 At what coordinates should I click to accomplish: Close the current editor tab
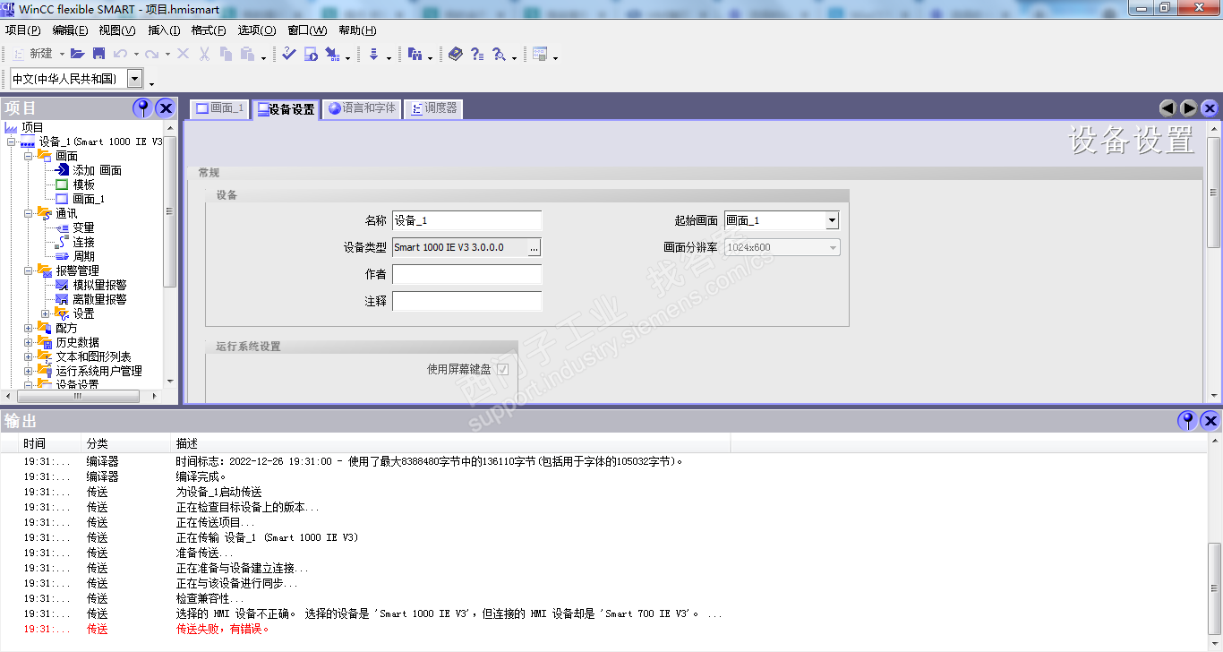pyautogui.click(x=1210, y=108)
